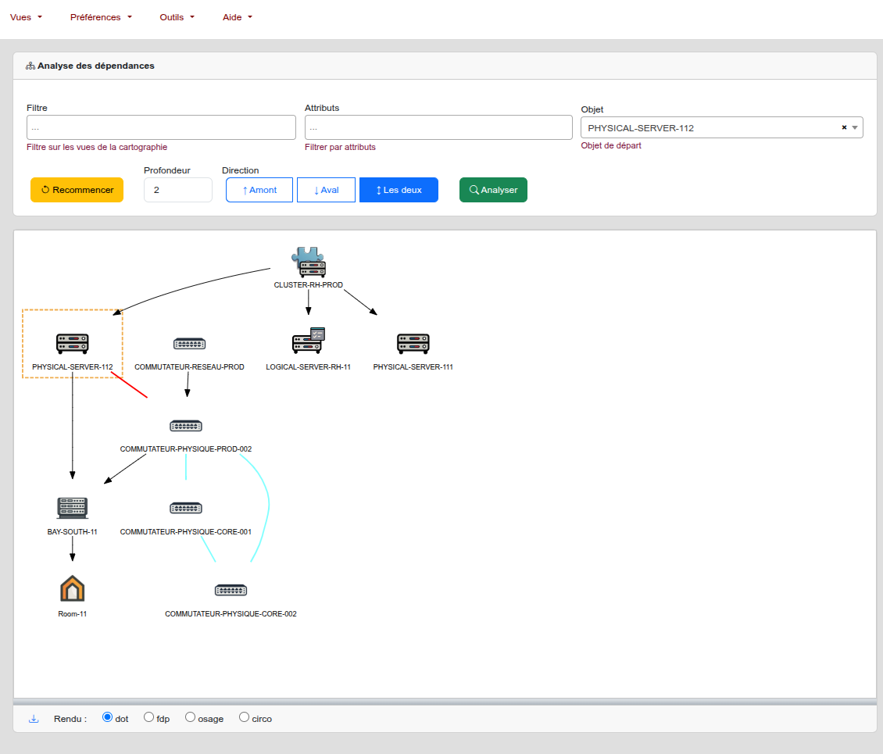Image resolution: width=883 pixels, height=754 pixels.
Task: Click the green Analyser button
Action: click(493, 190)
